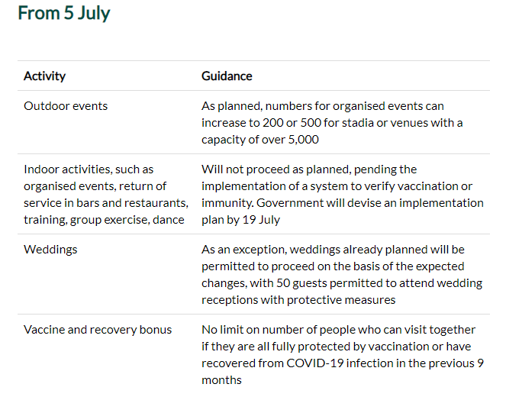The image size is (506, 413).
Task: Click 'changes, with 50 guests permitted' line
Action: [x=342, y=283]
